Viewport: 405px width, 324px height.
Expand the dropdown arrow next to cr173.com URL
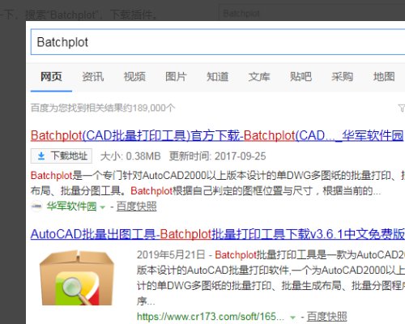point(292,318)
